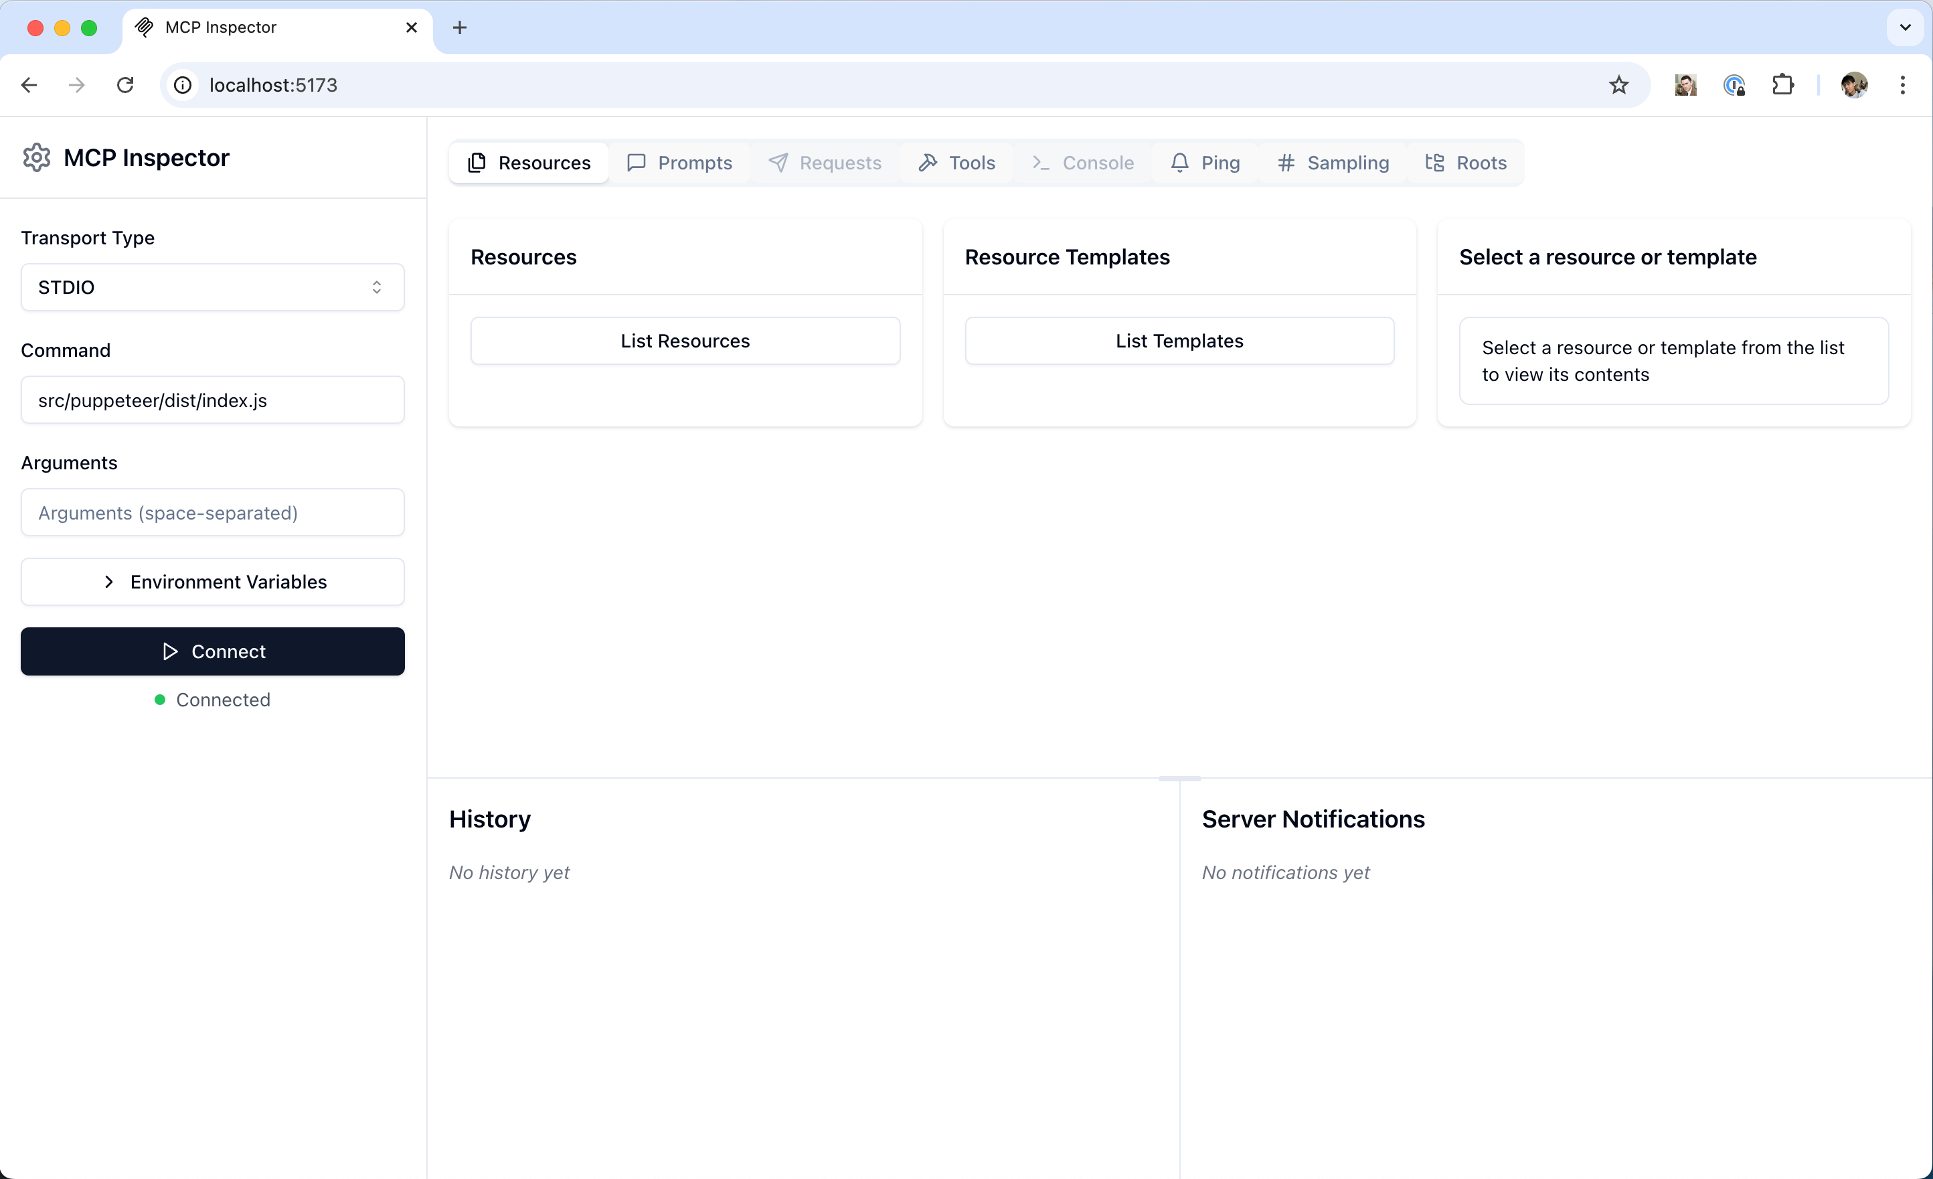Click the Roots tab icon

click(x=1434, y=163)
